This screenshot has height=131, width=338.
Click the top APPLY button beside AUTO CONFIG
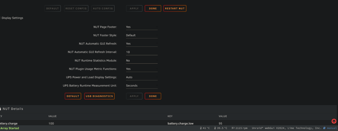click(134, 9)
